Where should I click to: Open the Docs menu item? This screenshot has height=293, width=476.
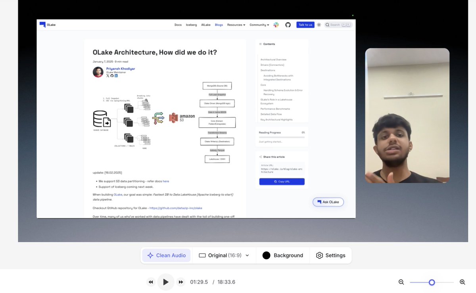[178, 25]
